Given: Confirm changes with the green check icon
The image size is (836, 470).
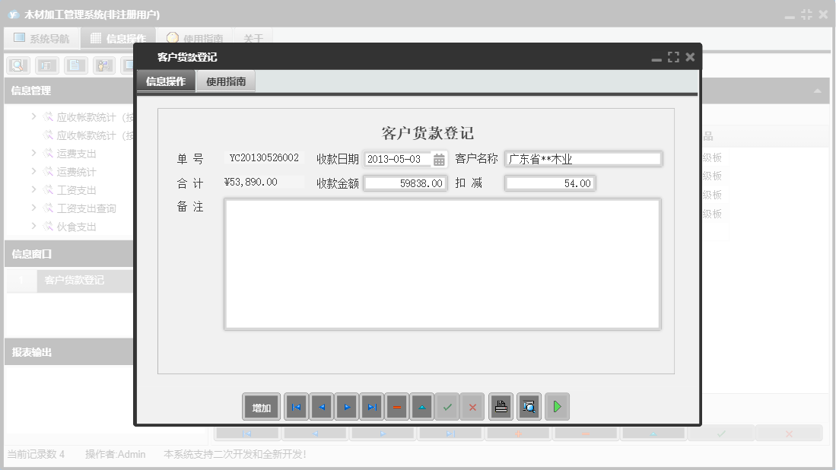Looking at the screenshot, I should coord(447,407).
